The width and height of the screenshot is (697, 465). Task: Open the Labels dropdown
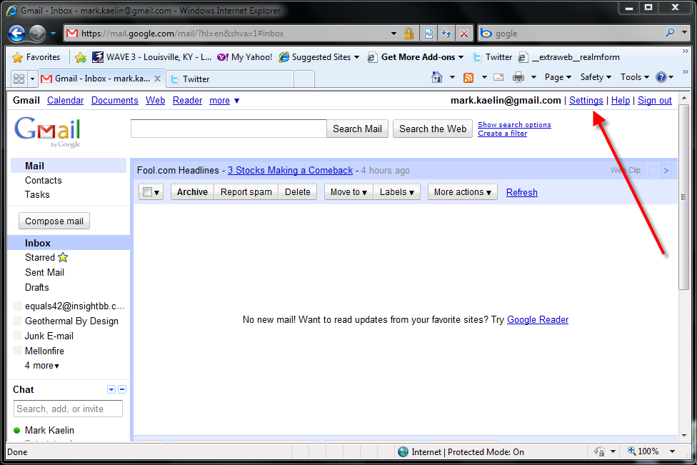[x=397, y=192]
